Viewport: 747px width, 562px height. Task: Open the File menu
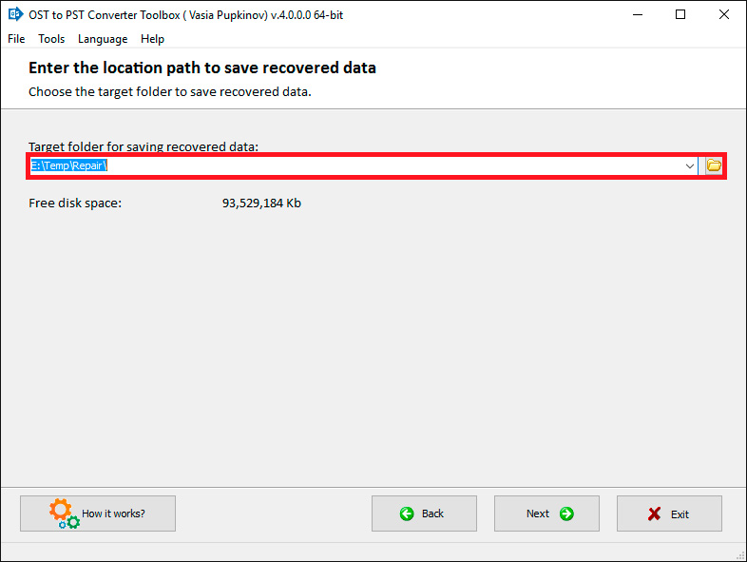click(16, 39)
